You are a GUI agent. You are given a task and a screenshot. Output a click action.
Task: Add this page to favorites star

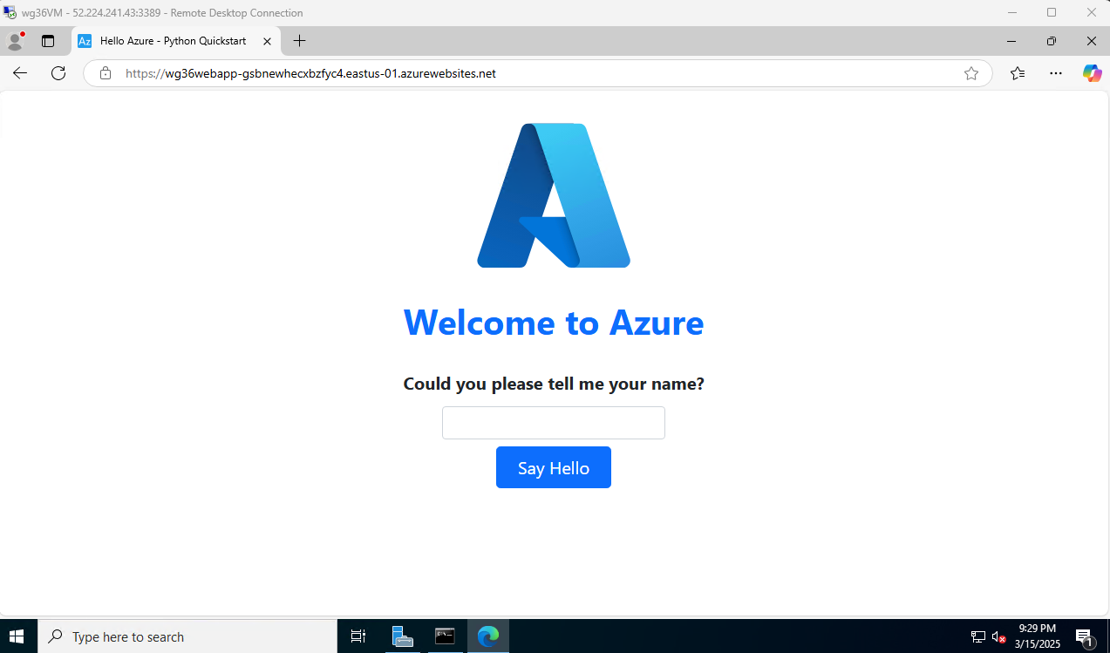[970, 73]
